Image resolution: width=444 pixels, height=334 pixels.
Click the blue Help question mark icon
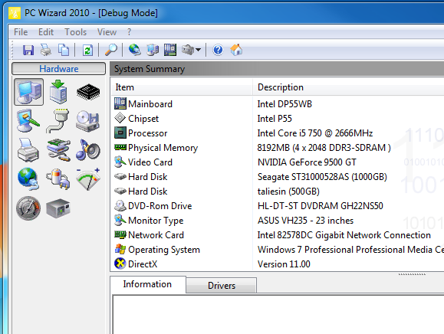[218, 50]
